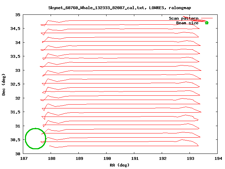The height and width of the screenshot is (169, 225).
Task: Click the 'RA (deg)' axis label
Action: [x=120, y=165]
